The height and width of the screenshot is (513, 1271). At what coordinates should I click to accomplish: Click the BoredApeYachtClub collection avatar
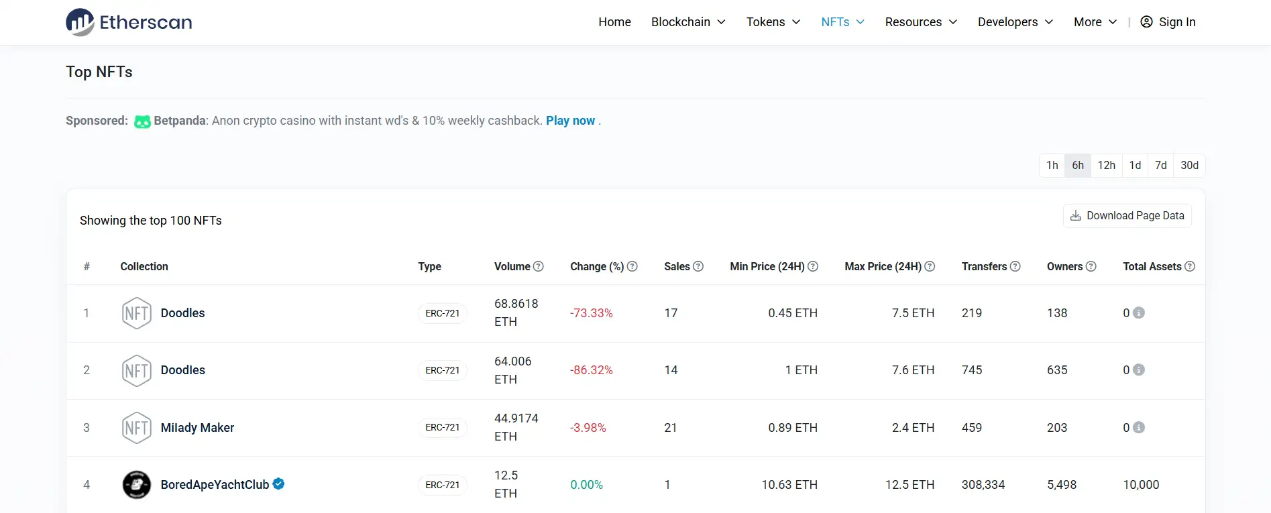tap(137, 485)
